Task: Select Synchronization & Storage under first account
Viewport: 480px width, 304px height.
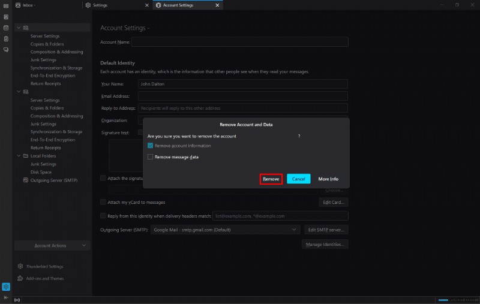Action: (56, 68)
